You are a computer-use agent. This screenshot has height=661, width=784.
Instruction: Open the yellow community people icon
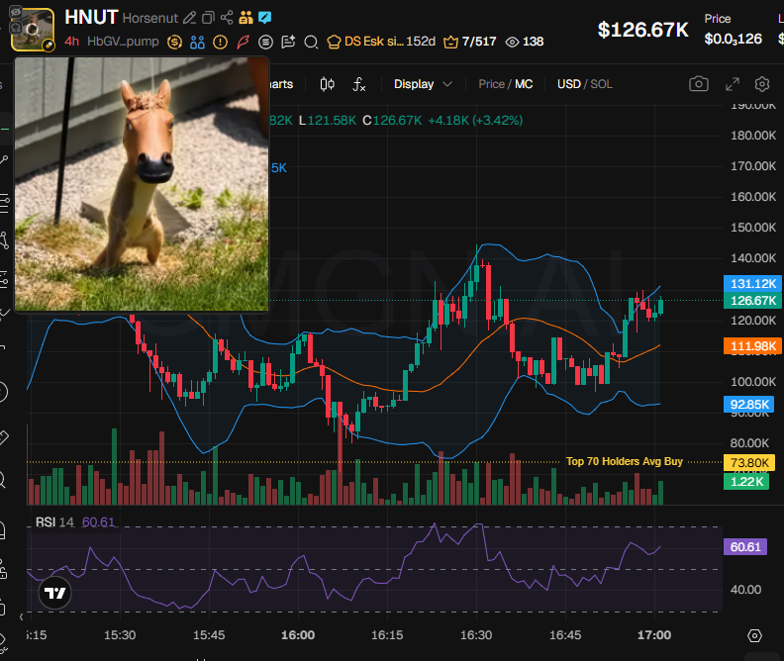[x=245, y=18]
